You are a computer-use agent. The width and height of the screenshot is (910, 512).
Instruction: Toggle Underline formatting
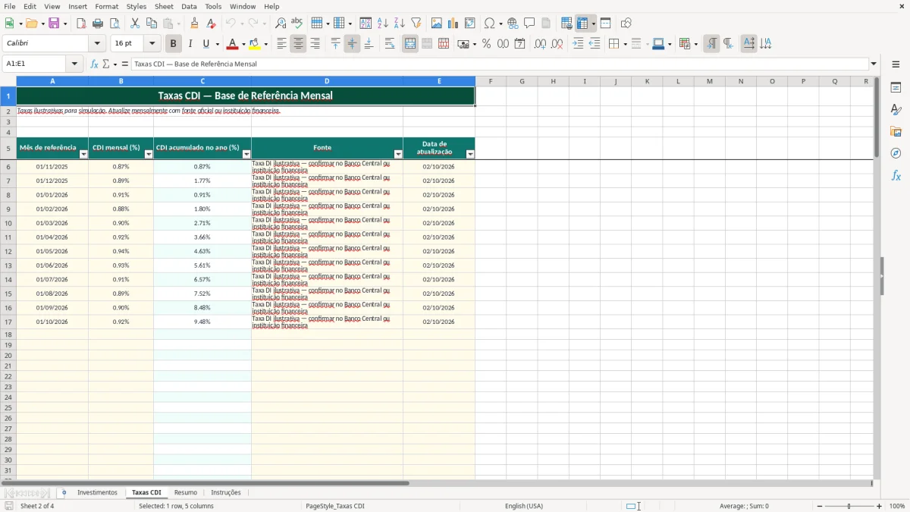point(206,44)
